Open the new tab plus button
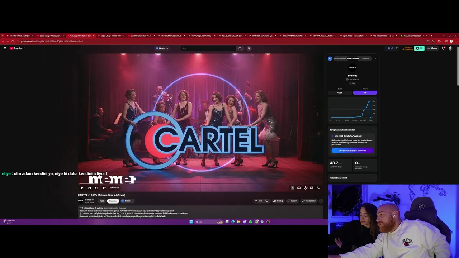The image size is (459, 258). [431, 35]
